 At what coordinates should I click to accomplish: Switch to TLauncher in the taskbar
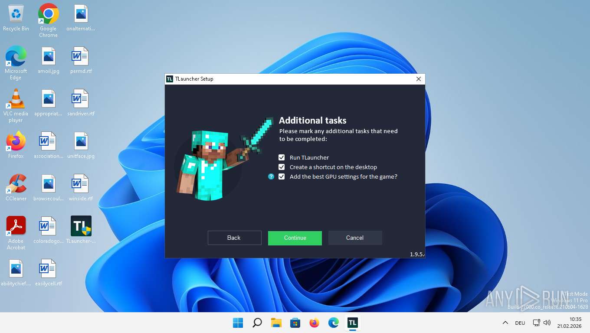(x=352, y=323)
